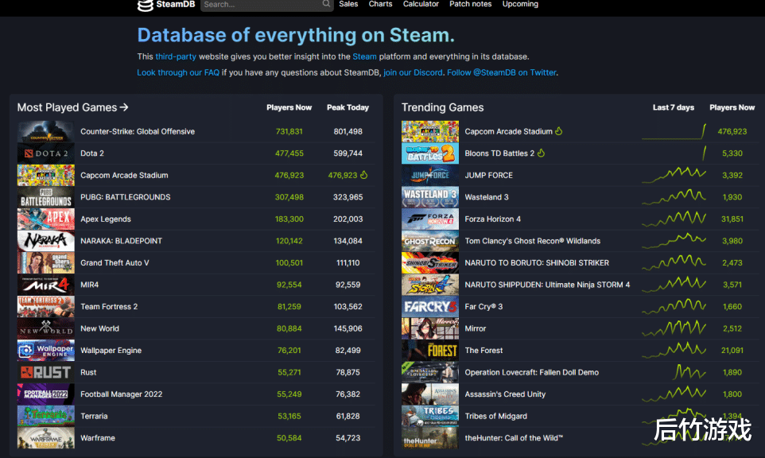Click theHunter: Call of the Wild title
The height and width of the screenshot is (458, 765).
514,438
